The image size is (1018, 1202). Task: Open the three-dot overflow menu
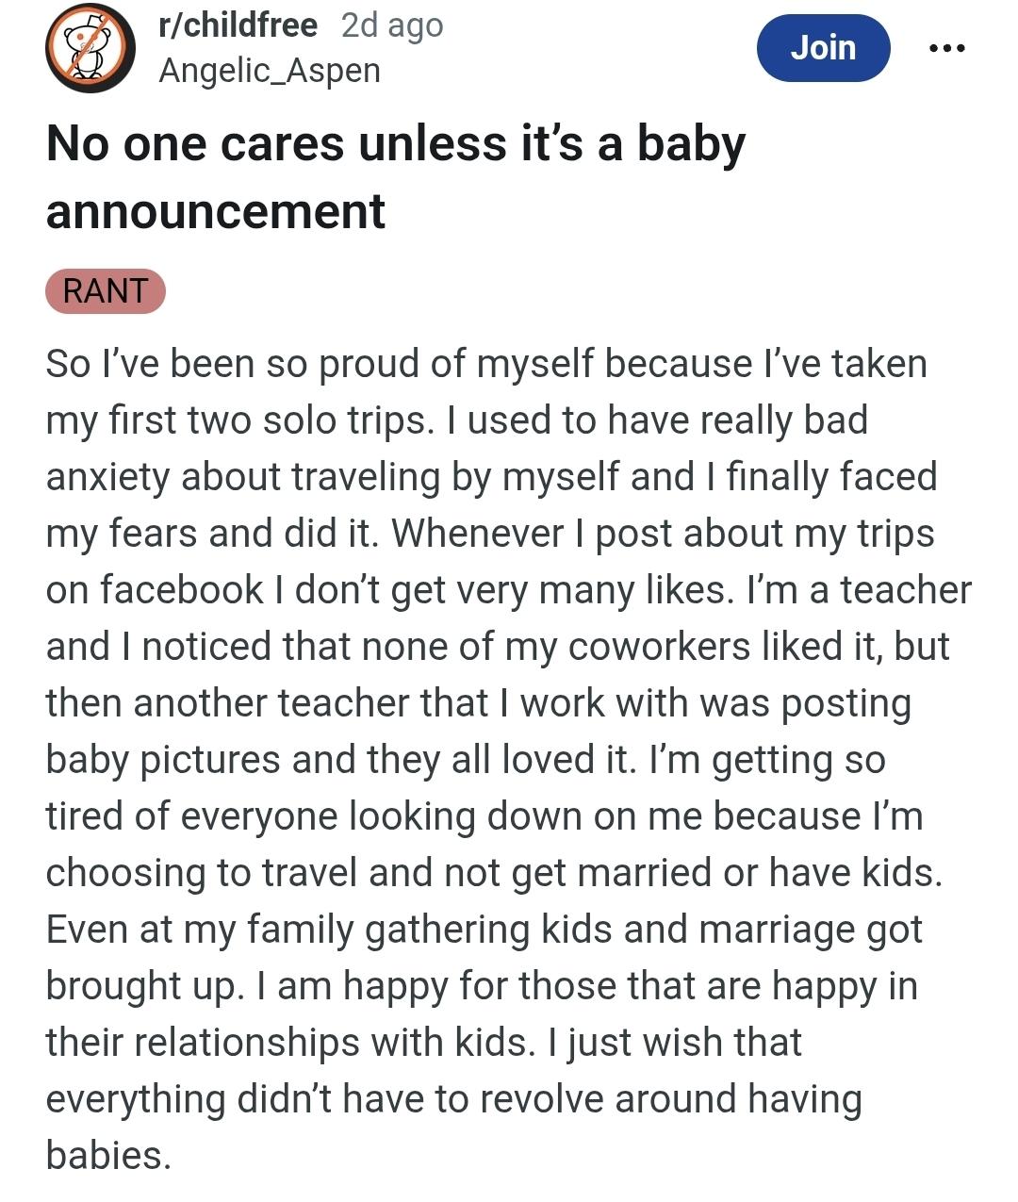946,48
